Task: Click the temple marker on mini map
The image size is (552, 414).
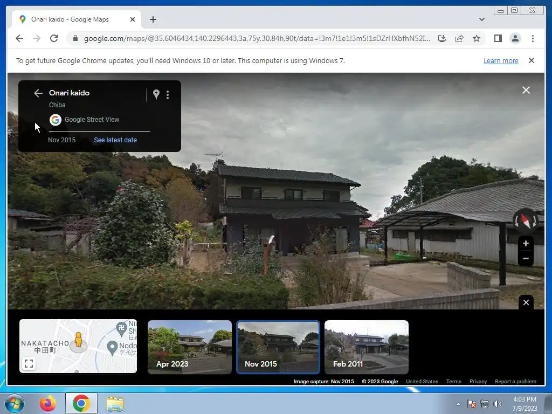Action: tap(121, 328)
